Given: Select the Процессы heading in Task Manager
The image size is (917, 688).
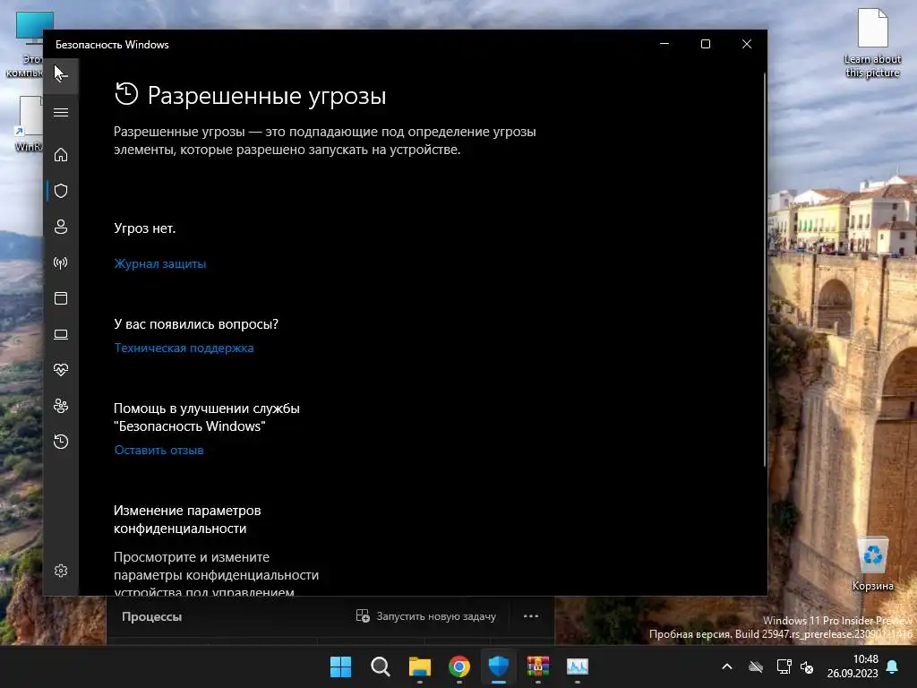Looking at the screenshot, I should point(152,616).
